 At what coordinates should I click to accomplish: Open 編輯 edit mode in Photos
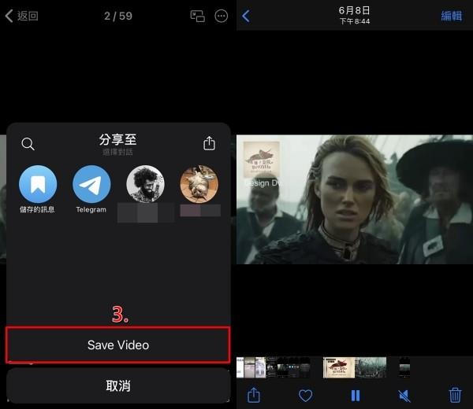coord(452,16)
